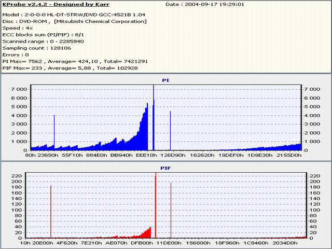Click the '156800h' label under the PIF chart
This screenshot has width=332, height=249.
pos(198,243)
